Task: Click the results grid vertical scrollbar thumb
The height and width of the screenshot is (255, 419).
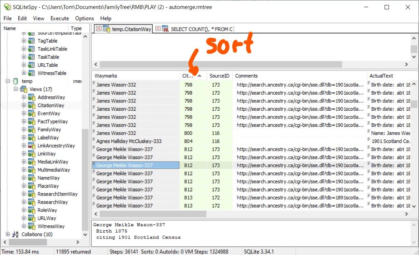Action: pos(414,104)
